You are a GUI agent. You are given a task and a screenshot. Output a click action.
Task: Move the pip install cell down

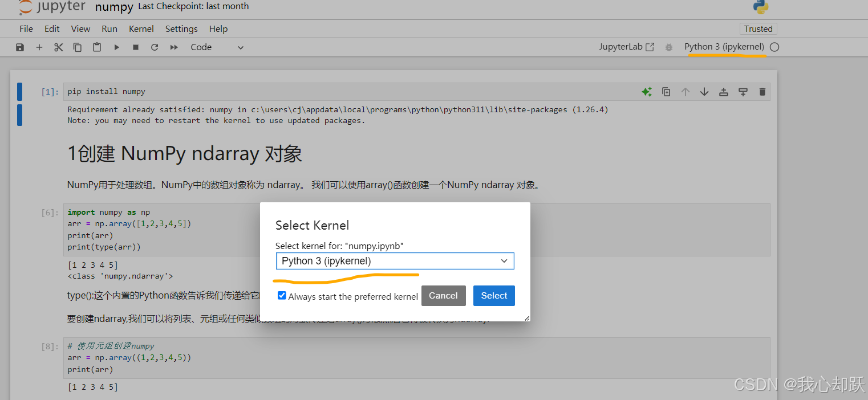704,92
